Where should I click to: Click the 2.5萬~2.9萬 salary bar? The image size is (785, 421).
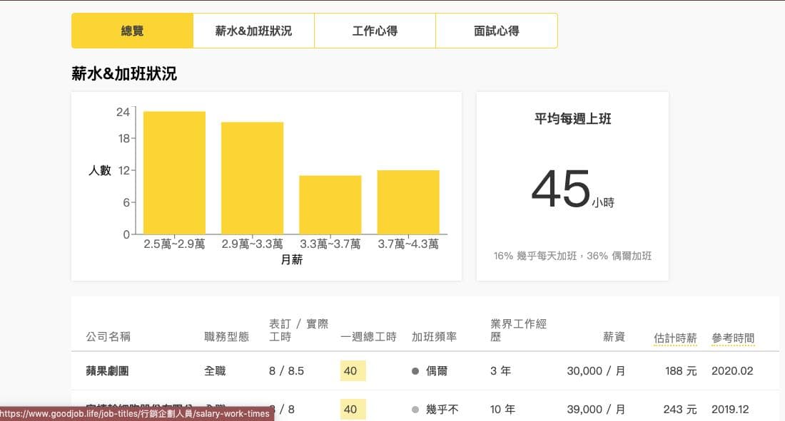174,172
